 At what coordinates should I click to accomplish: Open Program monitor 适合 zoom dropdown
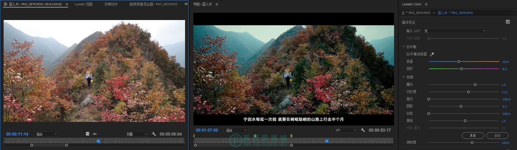[x=236, y=130]
